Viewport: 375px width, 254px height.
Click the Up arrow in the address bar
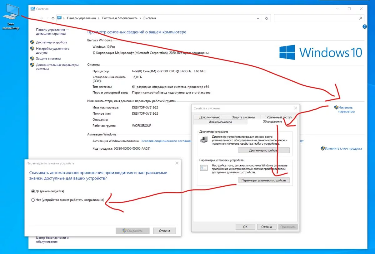click(x=53, y=18)
